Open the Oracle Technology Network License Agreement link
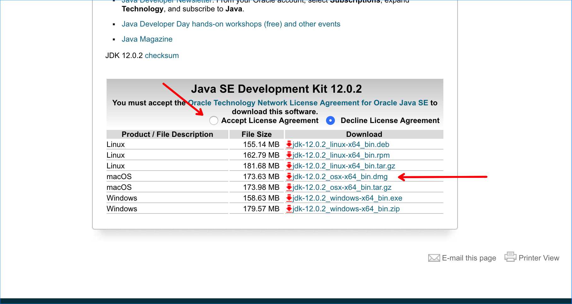The image size is (572, 304). pos(308,103)
